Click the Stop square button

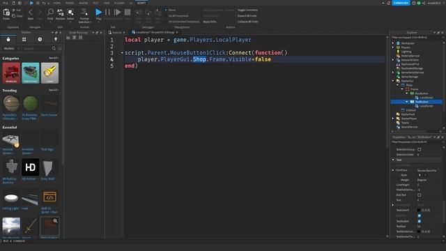tap(128, 13)
